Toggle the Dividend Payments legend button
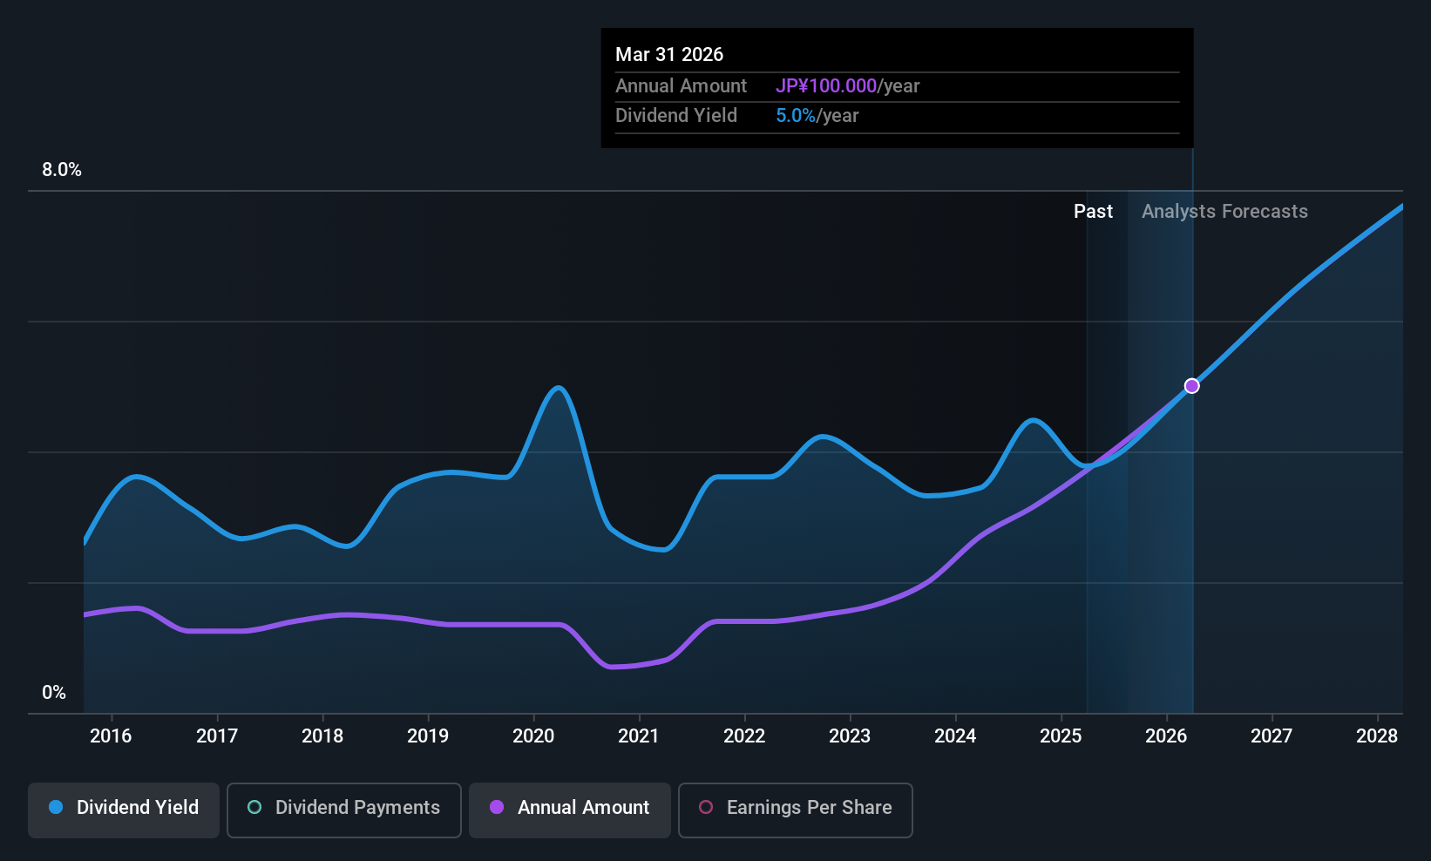 tap(344, 810)
